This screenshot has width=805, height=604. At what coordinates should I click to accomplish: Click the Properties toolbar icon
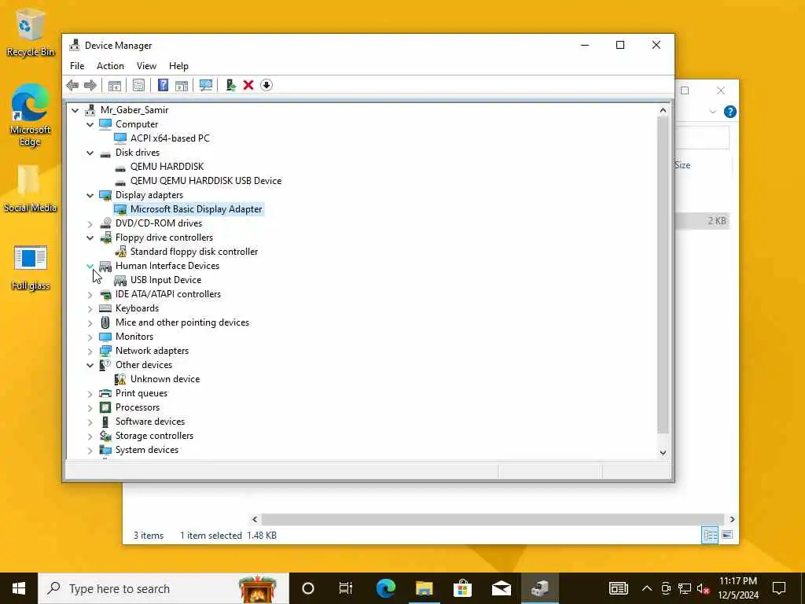tap(138, 85)
